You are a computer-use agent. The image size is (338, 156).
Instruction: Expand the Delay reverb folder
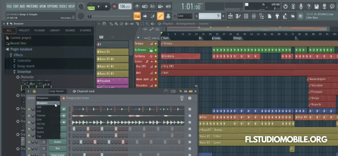26,66
